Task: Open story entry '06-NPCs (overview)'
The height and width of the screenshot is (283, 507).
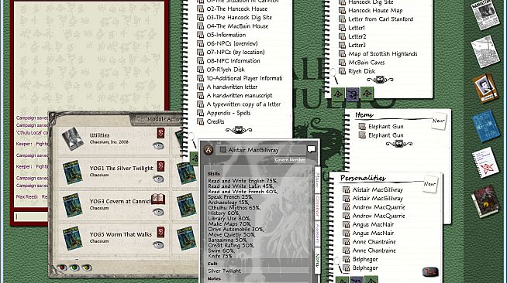Action: click(232, 43)
